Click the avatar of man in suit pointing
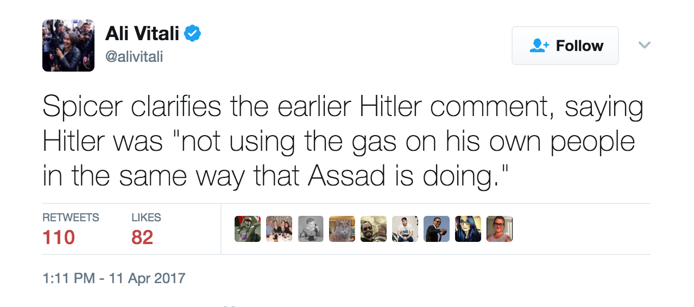The image size is (694, 307). (437, 229)
